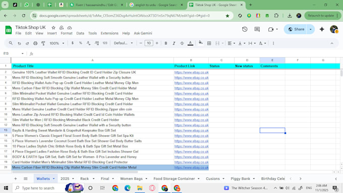Click the Share button
This screenshot has width=343, height=193.
296,29
